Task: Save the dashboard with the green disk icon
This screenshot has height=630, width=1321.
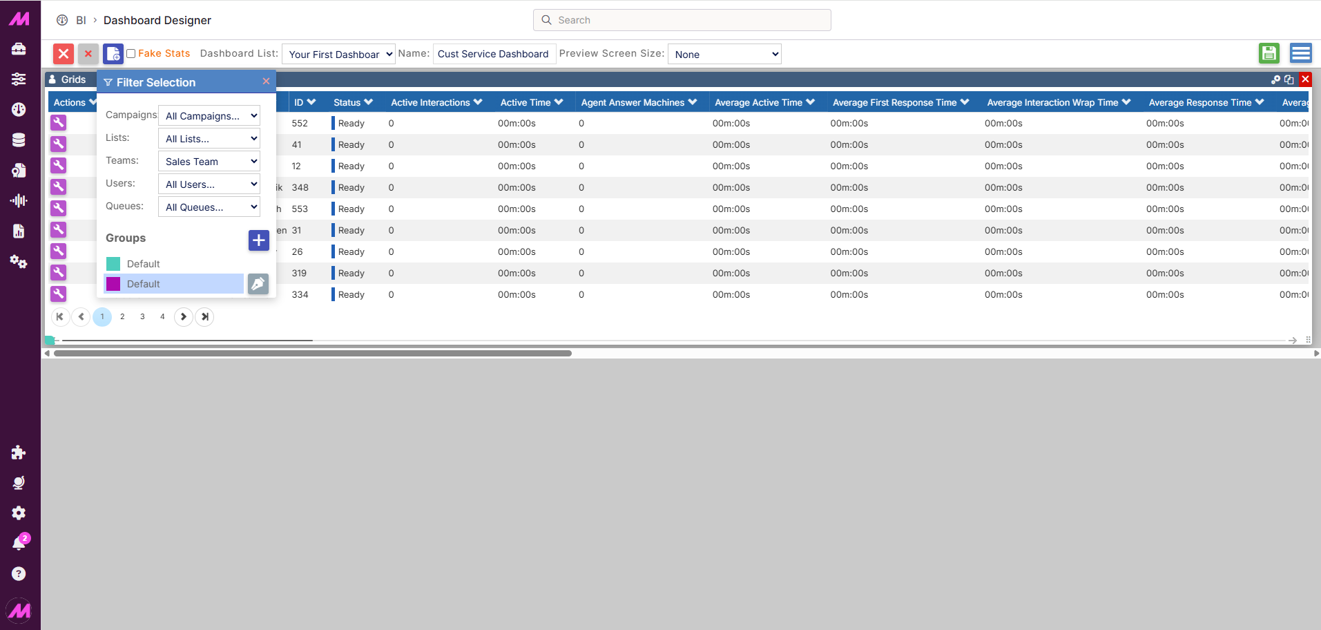Action: 1269,53
